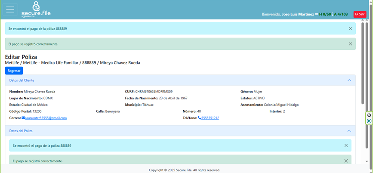The image size is (373, 173).
Task: Click the page scrollbar down arrow
Action: pyautogui.click(x=367, y=161)
